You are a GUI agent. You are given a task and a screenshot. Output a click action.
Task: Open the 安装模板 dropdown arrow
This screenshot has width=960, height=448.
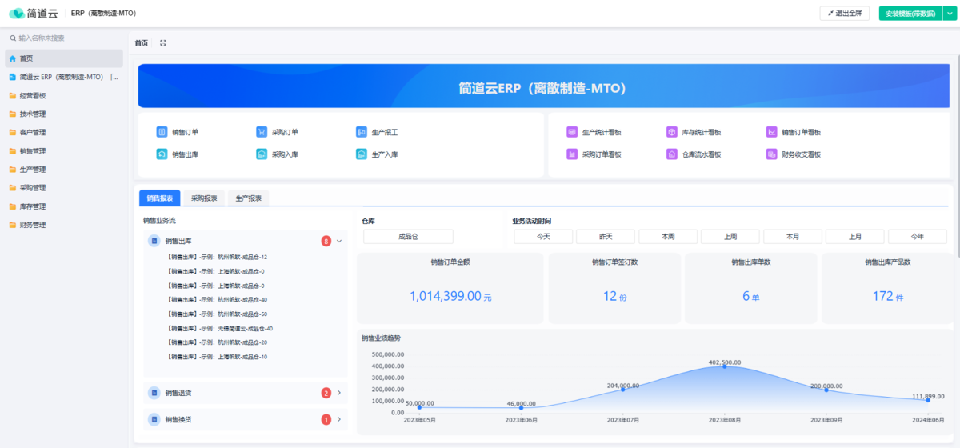point(950,14)
